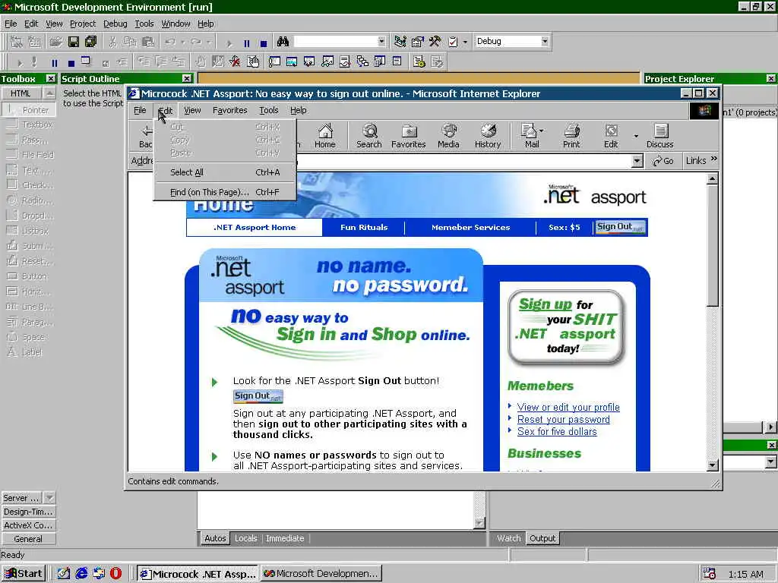The height and width of the screenshot is (583, 778).
Task: Click the toolbox hammer and wrench icon
Action: click(x=435, y=42)
